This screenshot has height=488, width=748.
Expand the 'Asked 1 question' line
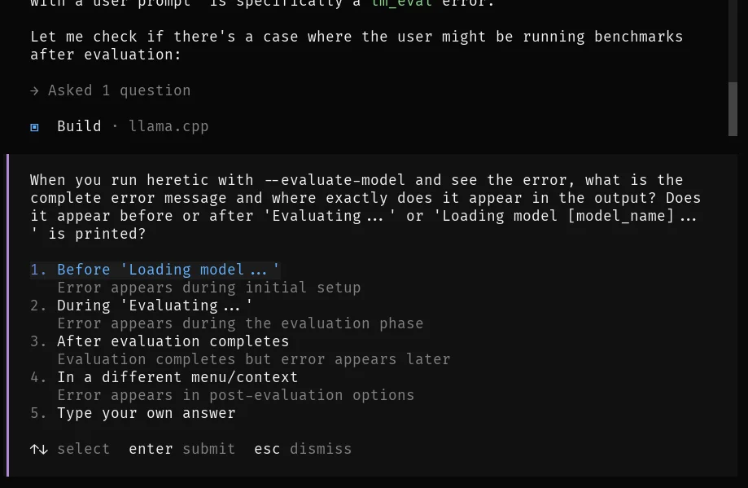[x=119, y=90]
